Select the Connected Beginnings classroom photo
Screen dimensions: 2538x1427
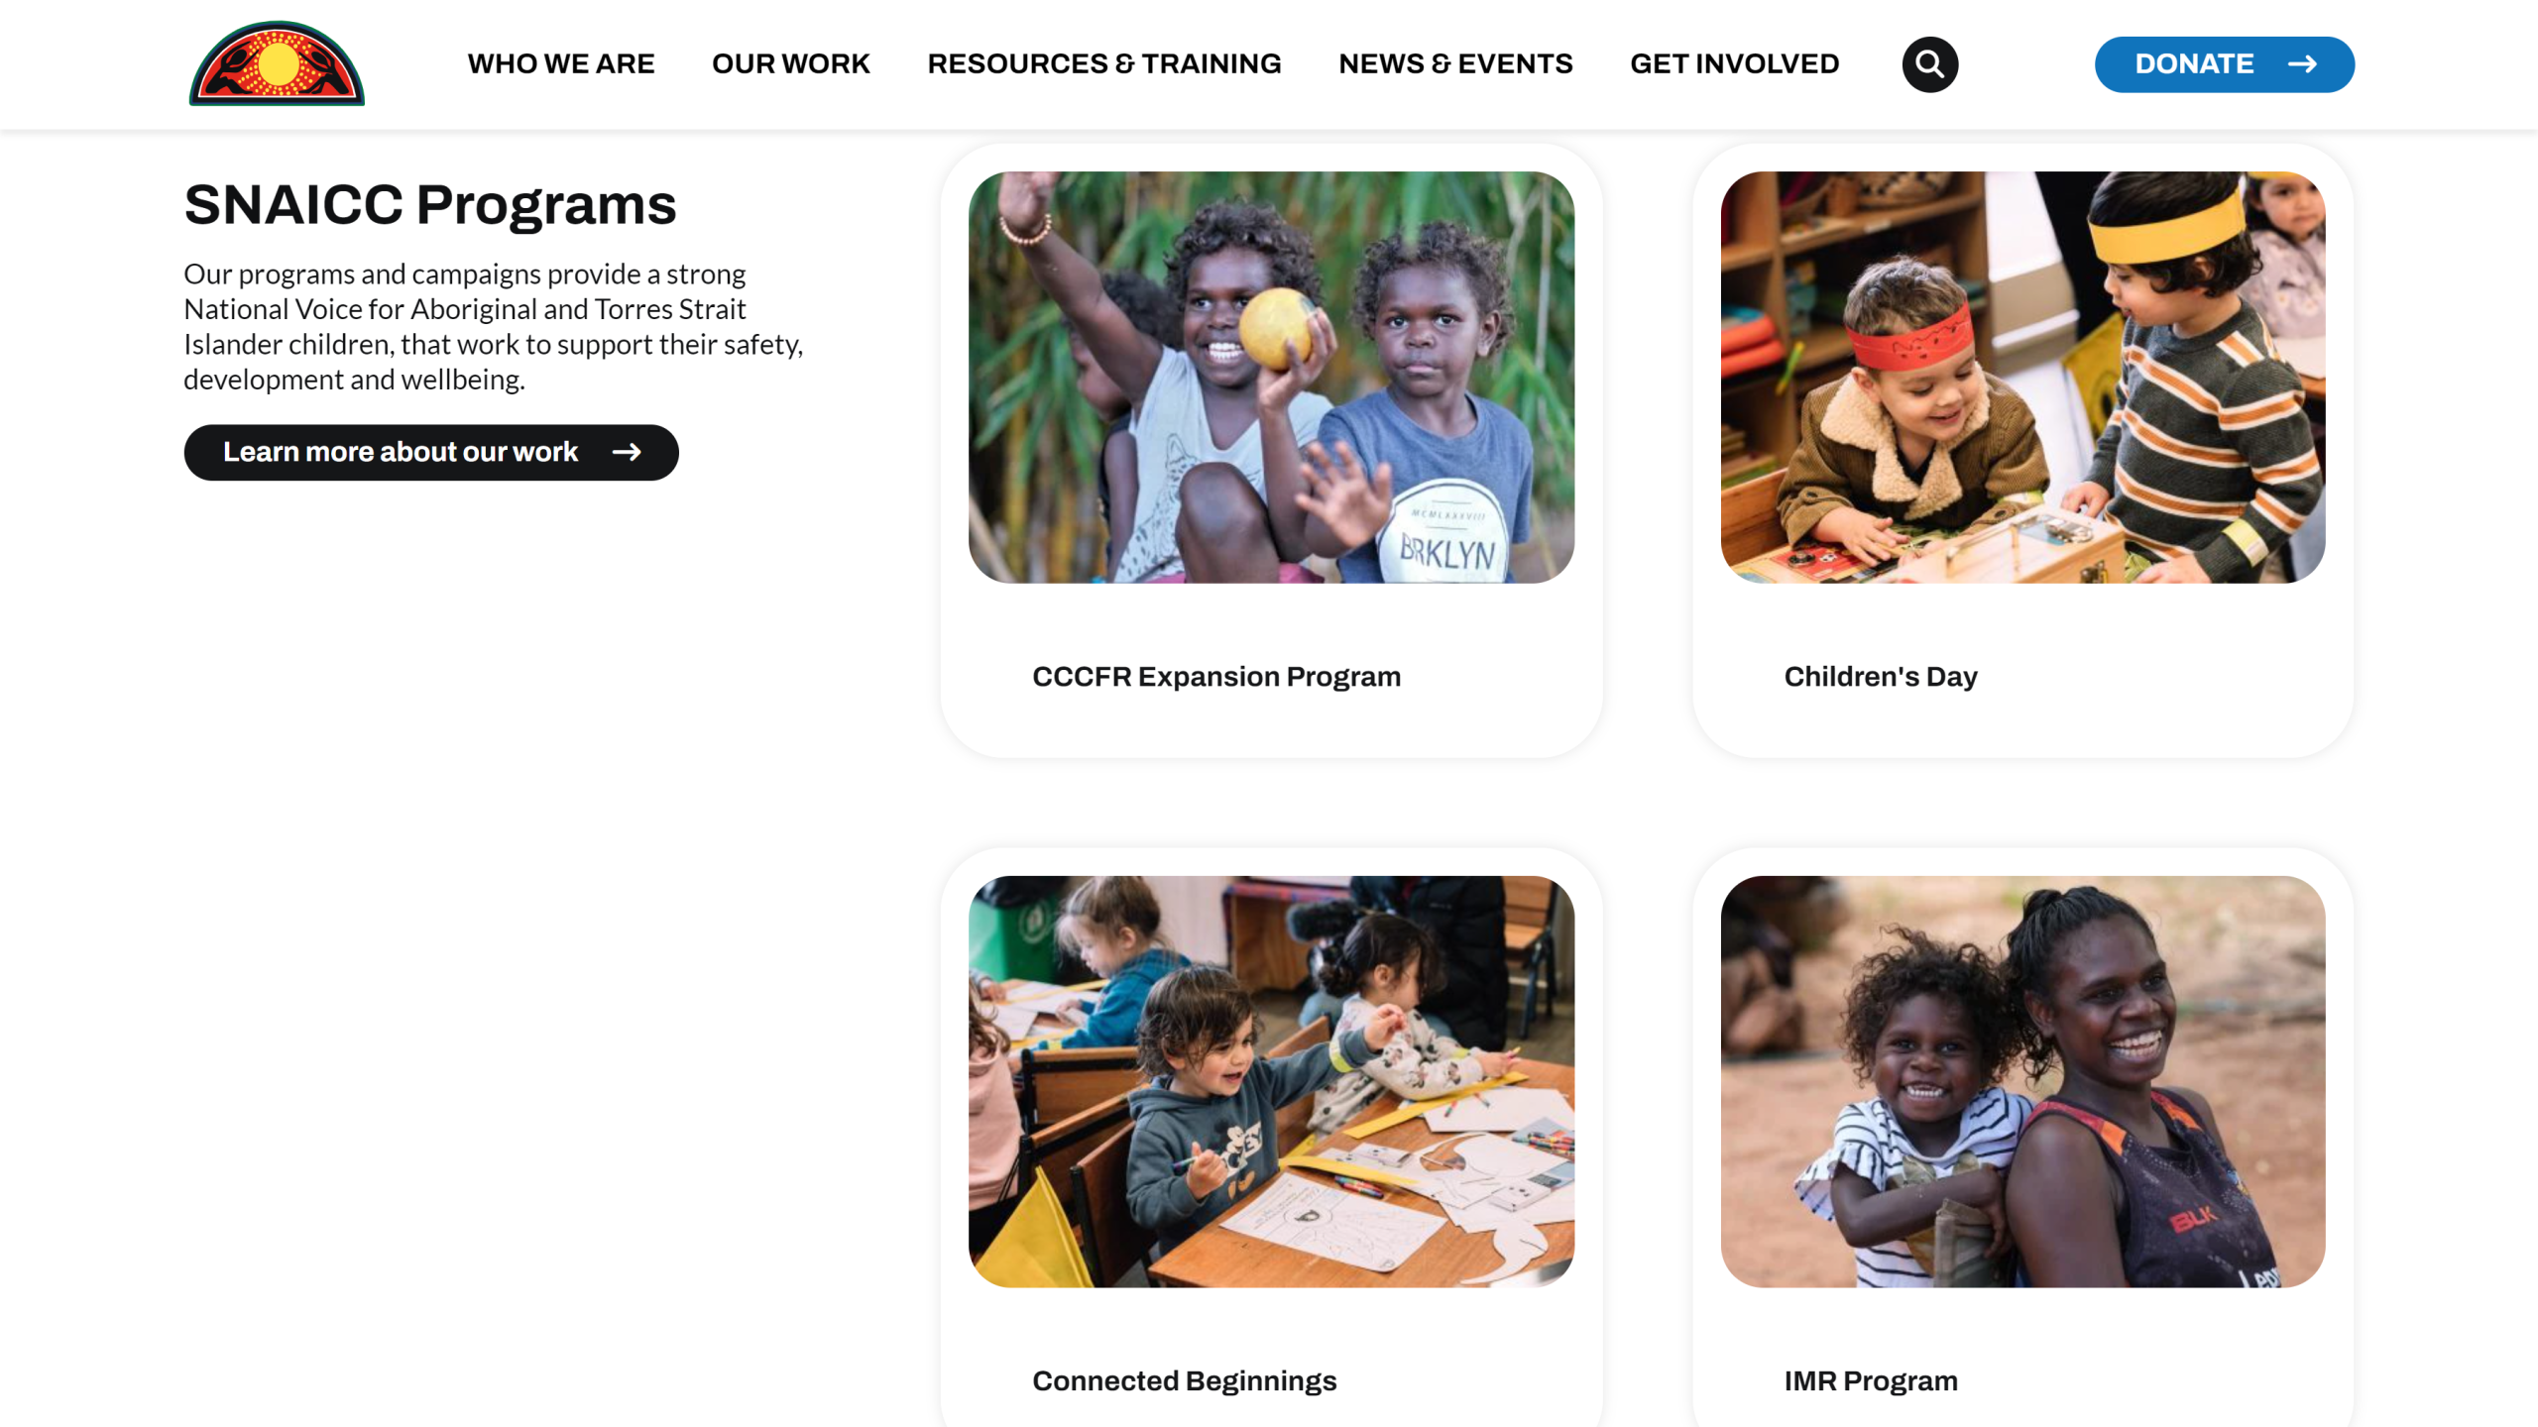tap(1271, 1081)
